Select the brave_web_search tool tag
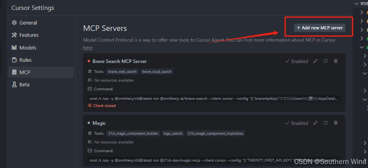 click(x=123, y=72)
